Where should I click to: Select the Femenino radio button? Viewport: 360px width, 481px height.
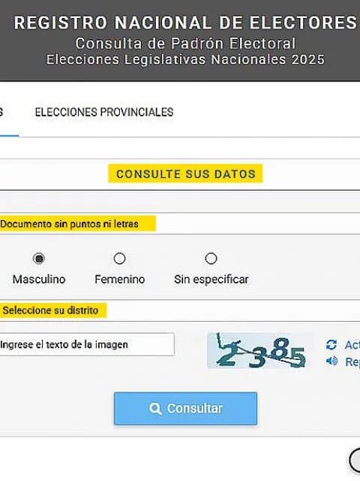[x=119, y=259]
